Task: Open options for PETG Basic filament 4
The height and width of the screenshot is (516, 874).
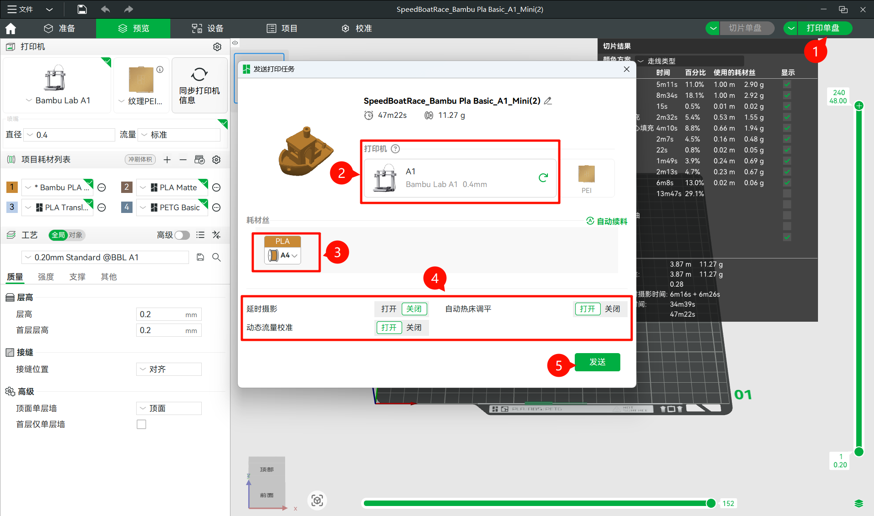Action: coord(217,207)
